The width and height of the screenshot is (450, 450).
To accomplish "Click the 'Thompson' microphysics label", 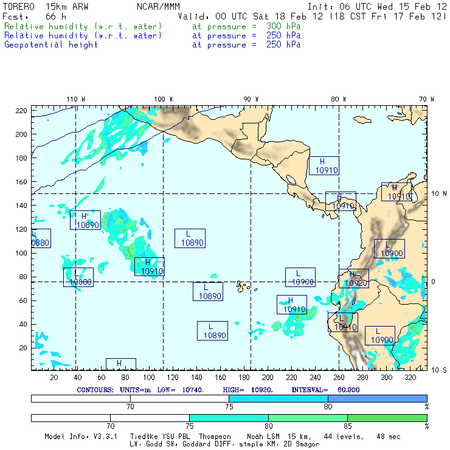I will pyautogui.click(x=215, y=437).
